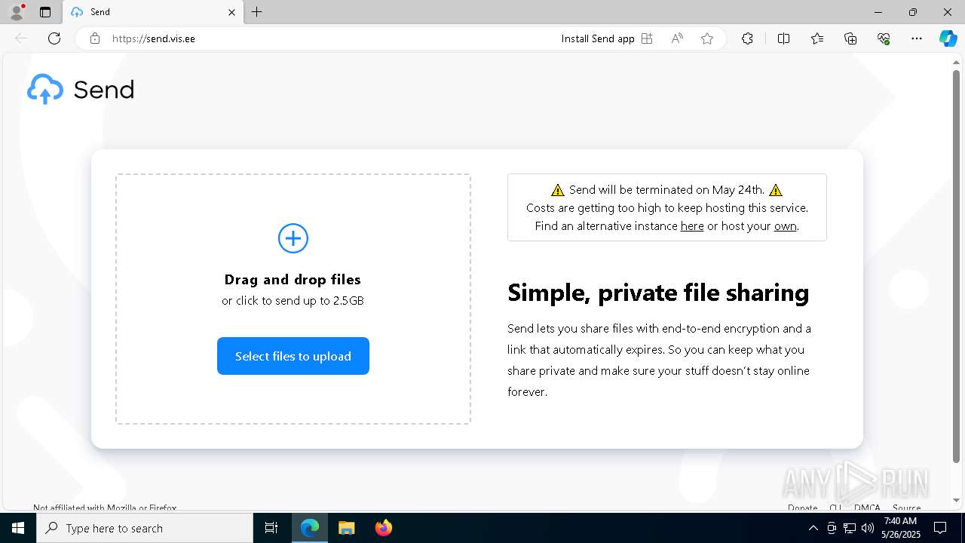
Task: Click the Install Send app icon
Action: tap(647, 38)
